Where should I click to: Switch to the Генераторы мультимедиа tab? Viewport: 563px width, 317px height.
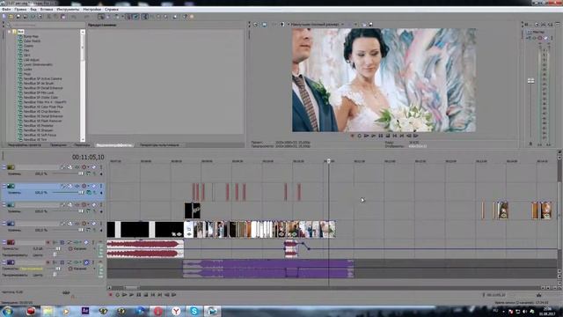click(x=159, y=145)
